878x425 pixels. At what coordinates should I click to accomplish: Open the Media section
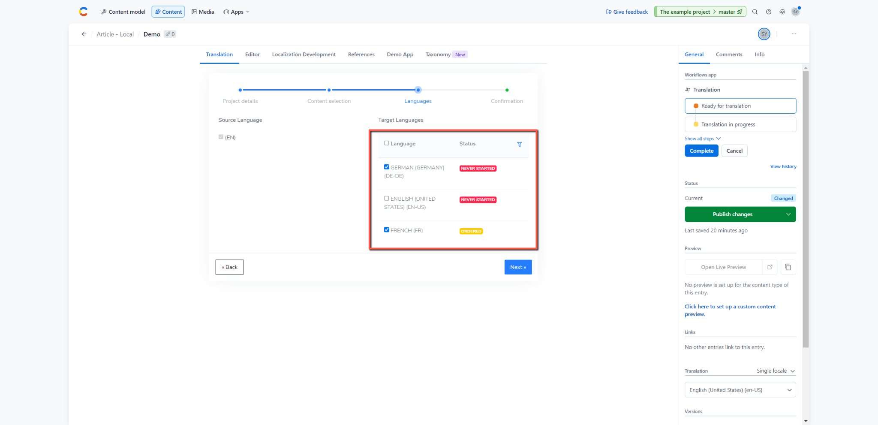pyautogui.click(x=203, y=12)
